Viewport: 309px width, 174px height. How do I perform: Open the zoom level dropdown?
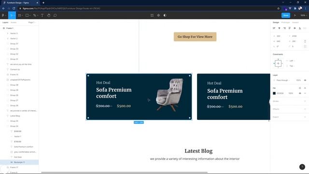coord(304,15)
